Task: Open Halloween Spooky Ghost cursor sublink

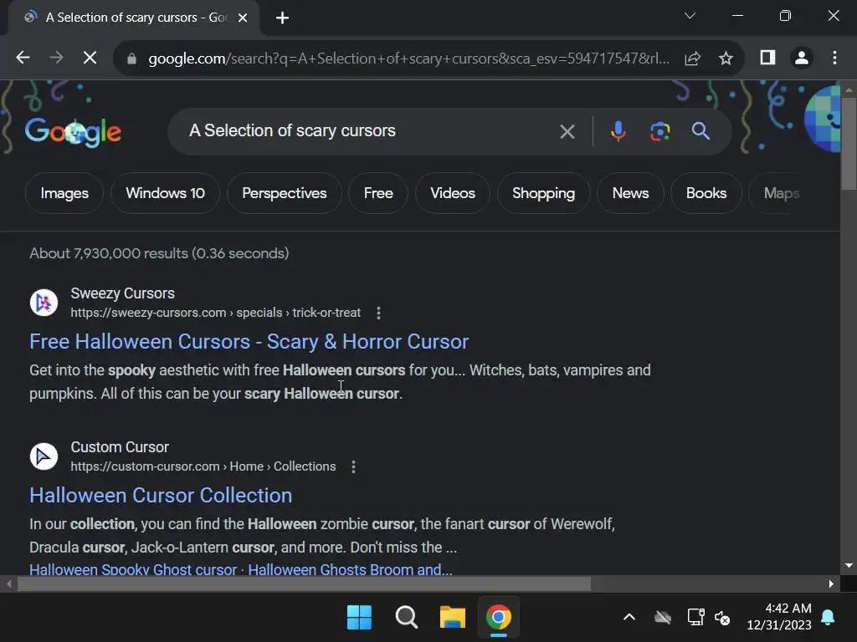Action: point(133,569)
